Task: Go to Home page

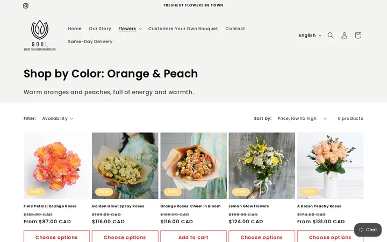Action: point(75,29)
